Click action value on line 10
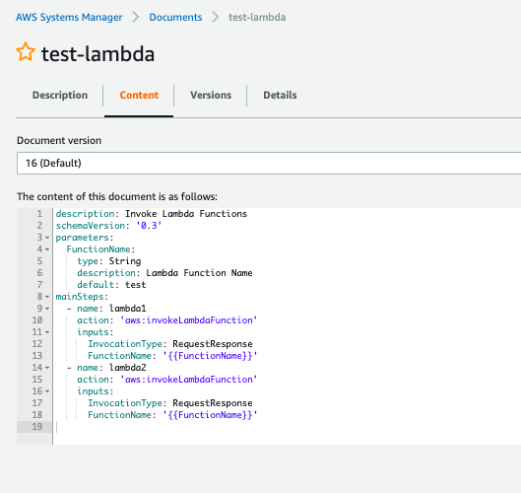The image size is (521, 493). (189, 320)
